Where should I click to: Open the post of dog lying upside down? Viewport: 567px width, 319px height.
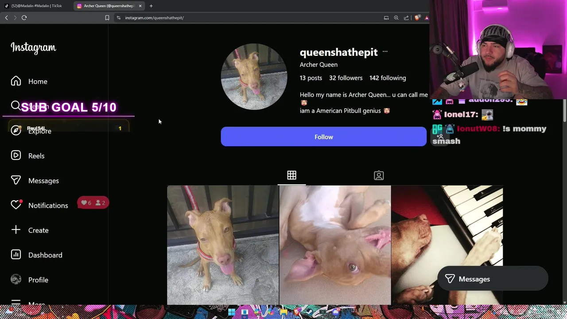335,245
